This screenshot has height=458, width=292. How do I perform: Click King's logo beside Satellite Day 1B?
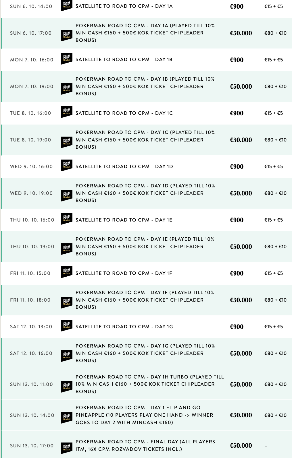click(x=67, y=59)
